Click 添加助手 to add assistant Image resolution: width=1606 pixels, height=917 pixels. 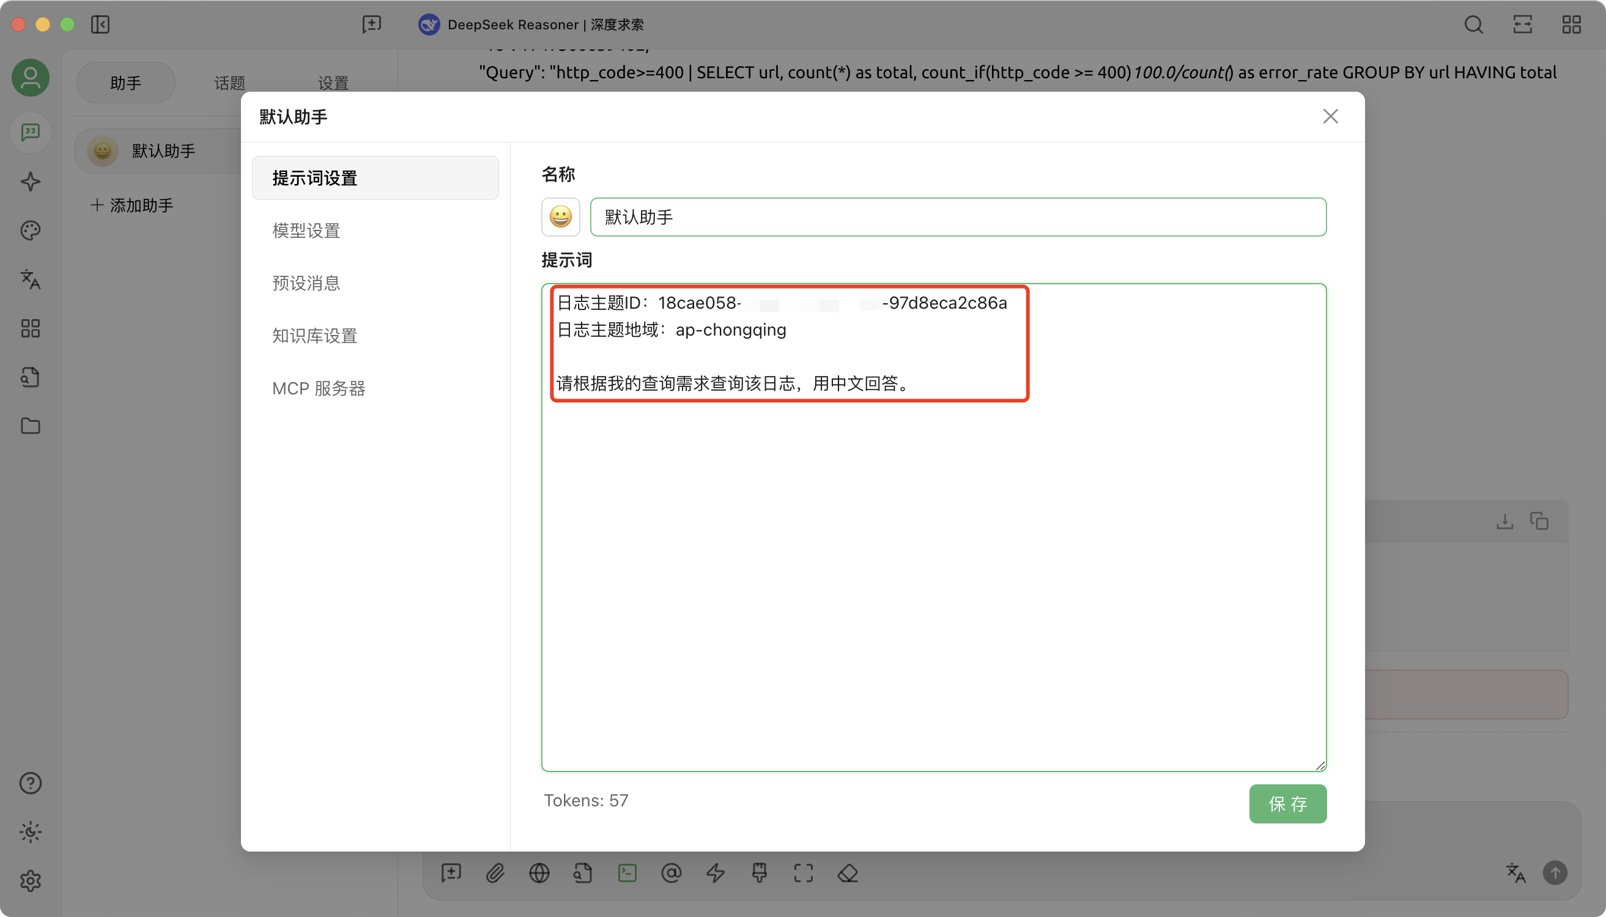(132, 205)
